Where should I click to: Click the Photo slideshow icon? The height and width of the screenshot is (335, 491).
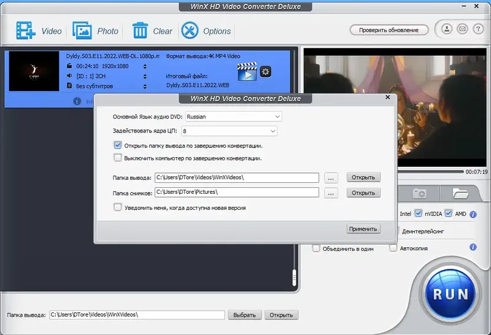[x=82, y=30]
